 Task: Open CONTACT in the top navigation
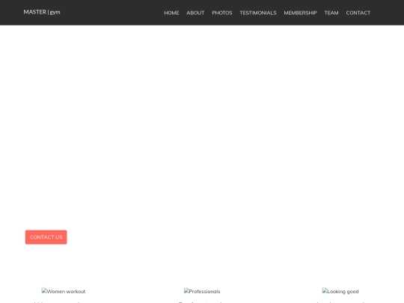point(358,13)
